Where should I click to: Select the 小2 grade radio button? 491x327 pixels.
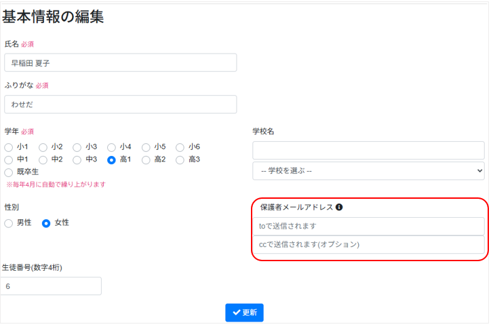point(43,147)
